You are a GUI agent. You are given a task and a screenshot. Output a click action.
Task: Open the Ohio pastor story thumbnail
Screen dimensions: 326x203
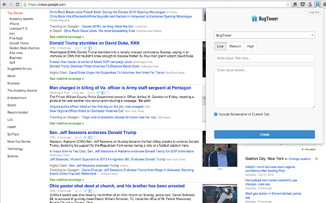[220, 194]
